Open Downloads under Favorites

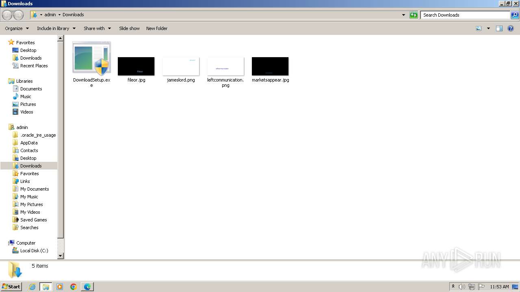(x=31, y=58)
